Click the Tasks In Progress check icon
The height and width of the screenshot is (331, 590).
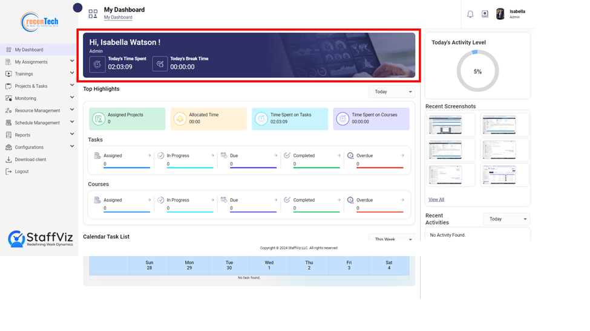click(161, 155)
